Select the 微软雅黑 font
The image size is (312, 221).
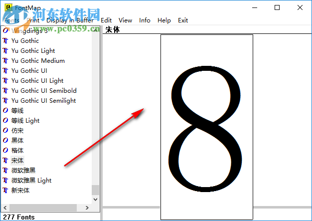[x=23, y=170]
